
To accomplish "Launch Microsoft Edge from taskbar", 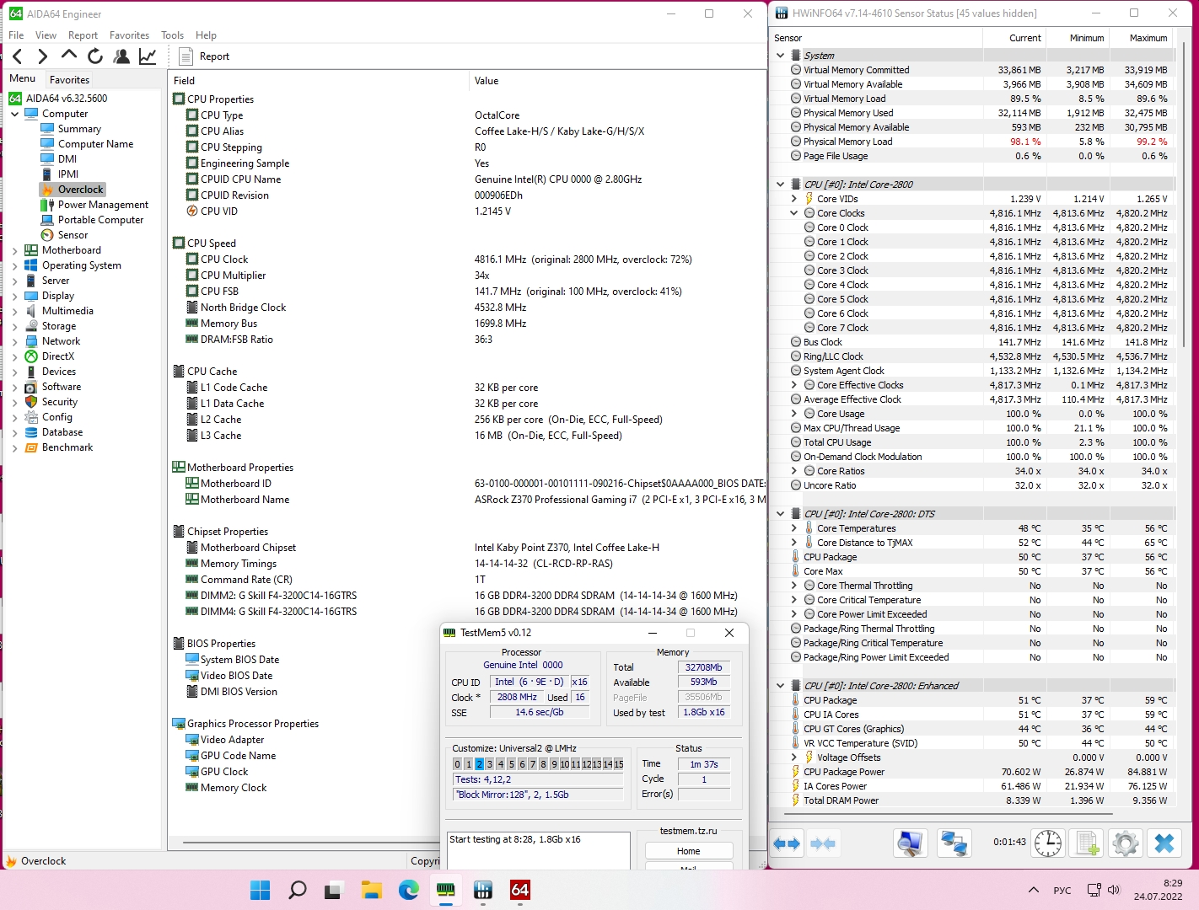I will (409, 890).
